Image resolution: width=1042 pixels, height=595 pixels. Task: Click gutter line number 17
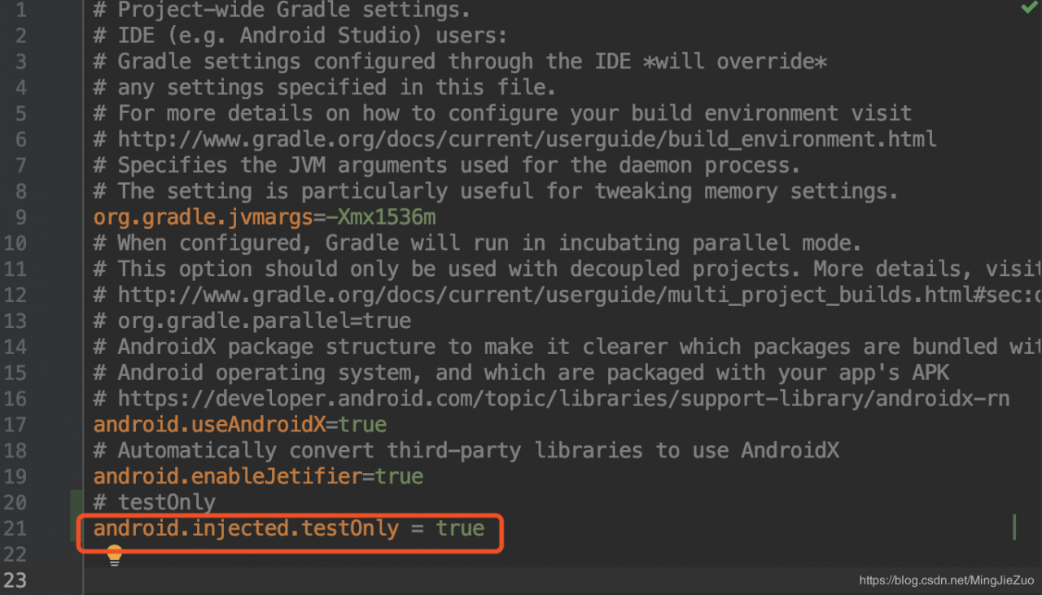click(x=15, y=424)
